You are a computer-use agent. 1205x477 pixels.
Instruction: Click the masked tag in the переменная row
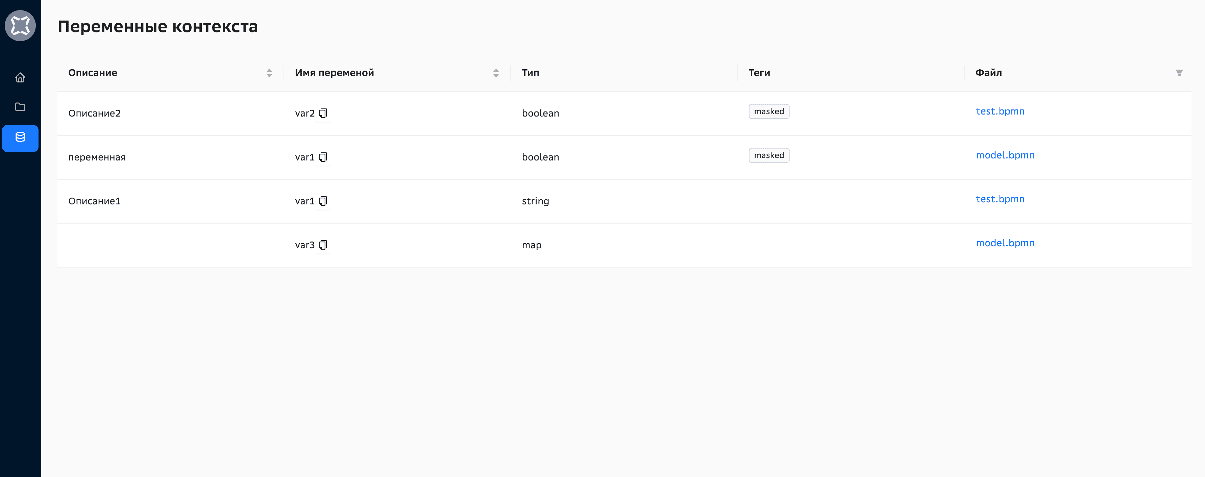click(768, 155)
